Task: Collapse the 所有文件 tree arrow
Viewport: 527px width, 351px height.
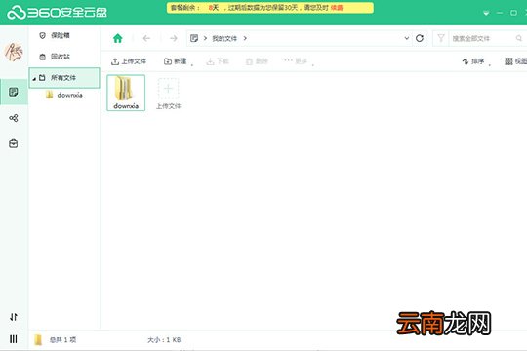Action: coord(34,79)
